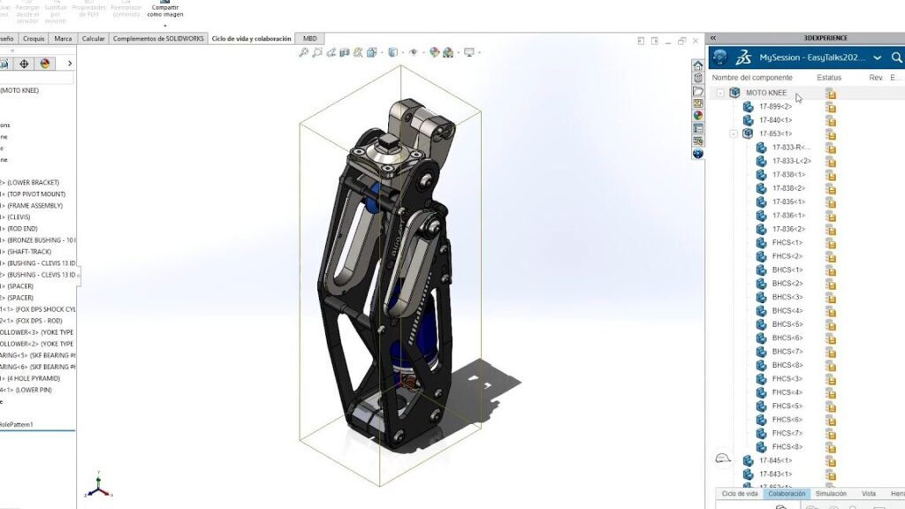The width and height of the screenshot is (905, 509).
Task: Collapse the 17-853<1> subassembly node
Action: 734,134
